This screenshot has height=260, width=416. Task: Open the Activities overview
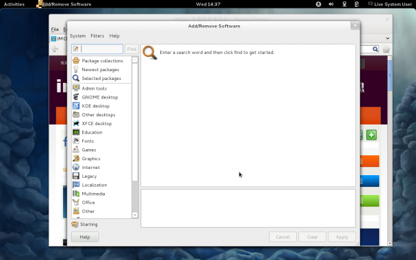[x=14, y=4]
